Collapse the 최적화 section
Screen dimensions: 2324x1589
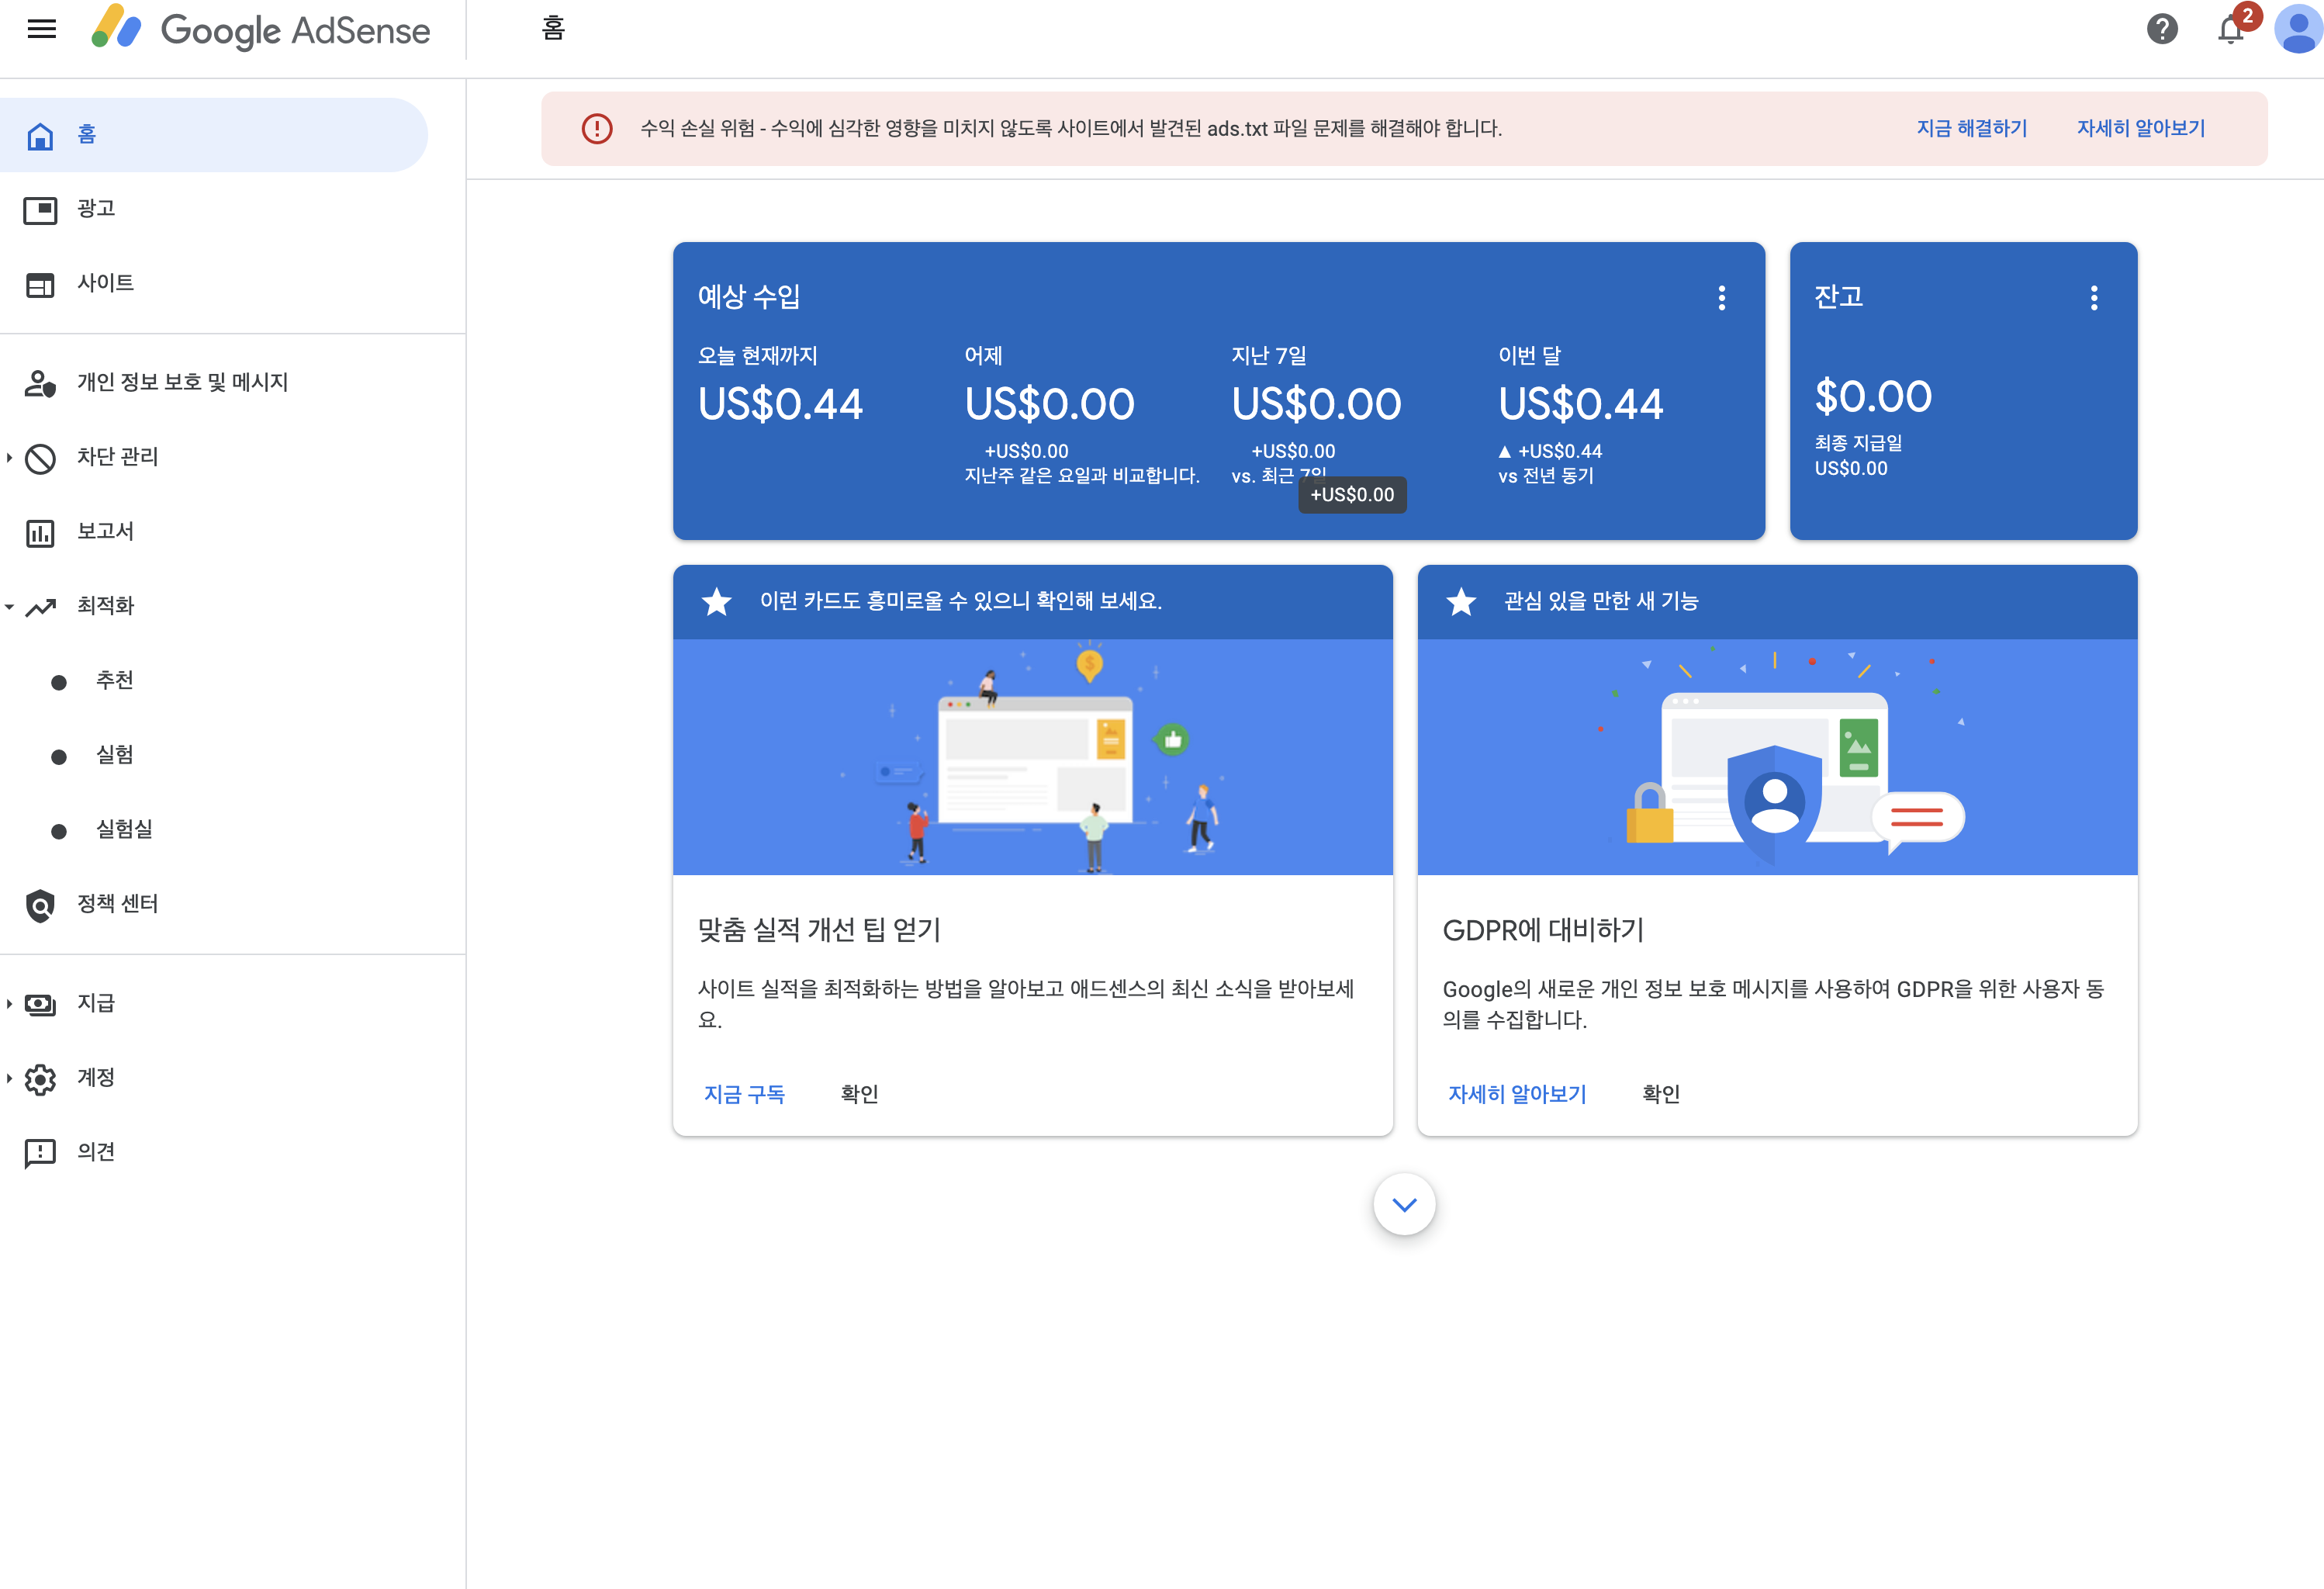(10, 607)
